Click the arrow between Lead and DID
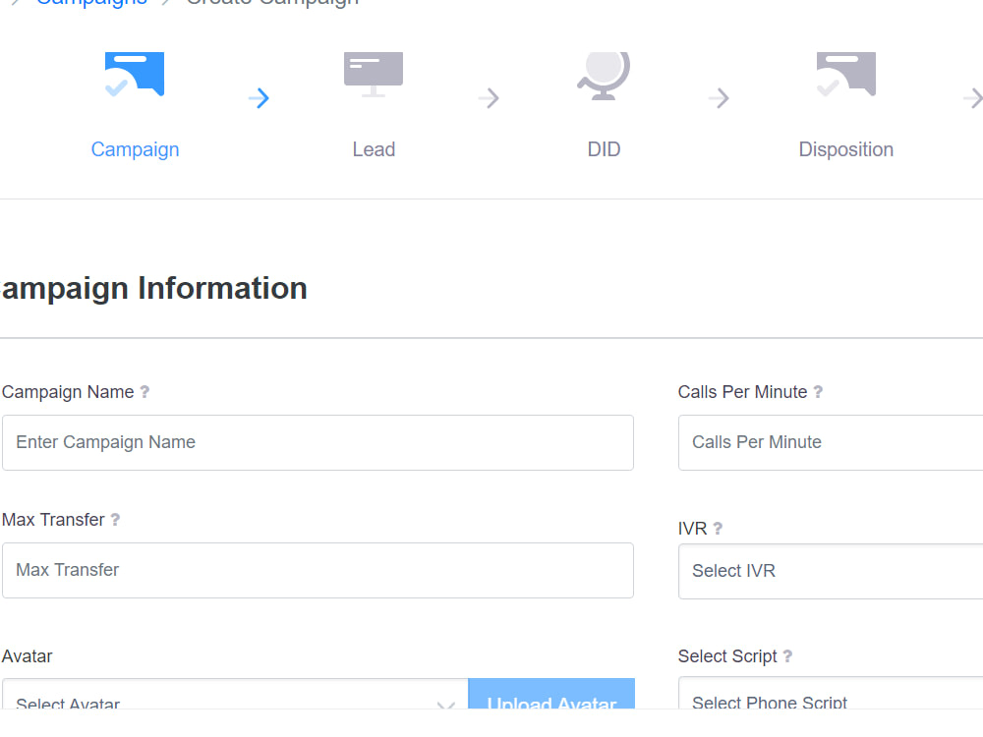The height and width of the screenshot is (737, 983). coord(489,98)
